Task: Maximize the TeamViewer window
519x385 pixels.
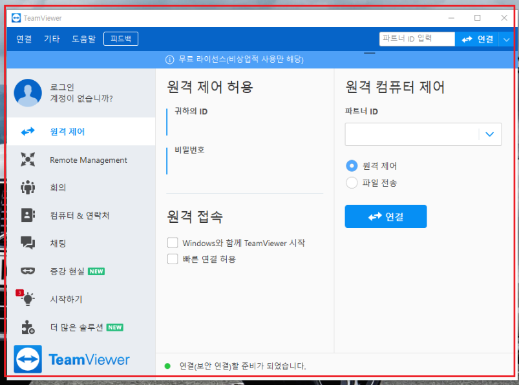Action: pyautogui.click(x=477, y=18)
